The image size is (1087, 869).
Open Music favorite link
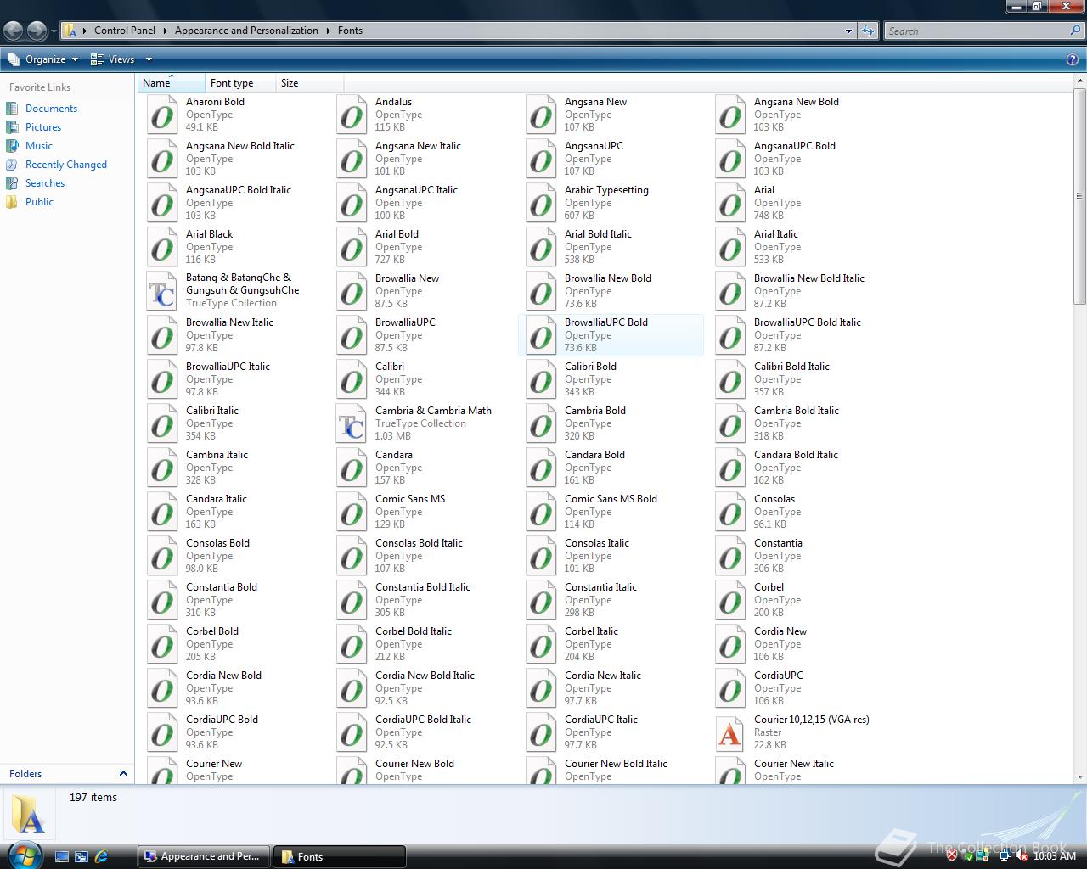39,146
